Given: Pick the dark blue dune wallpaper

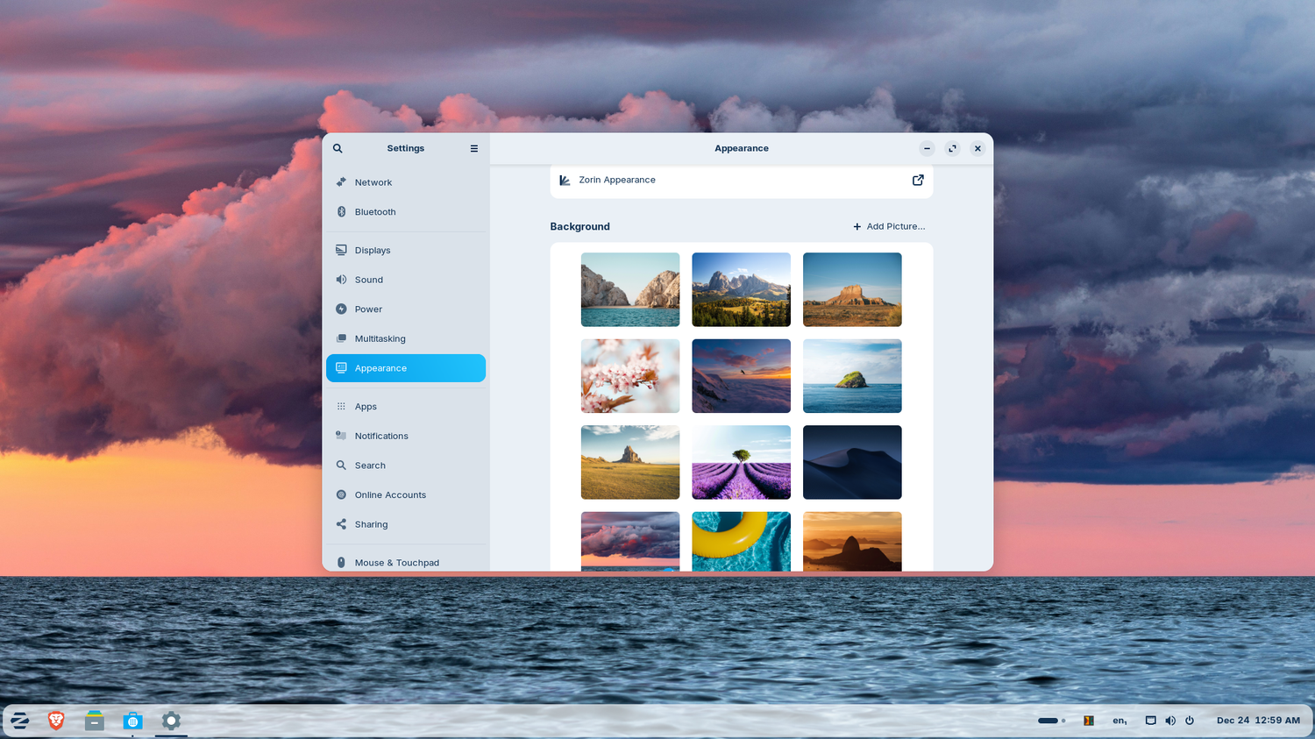Looking at the screenshot, I should click(852, 462).
